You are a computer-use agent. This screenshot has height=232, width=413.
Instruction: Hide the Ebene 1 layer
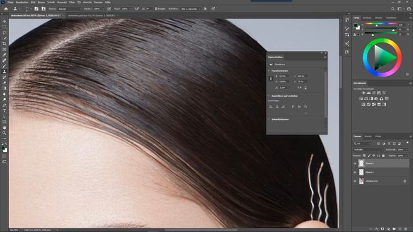pos(355,172)
